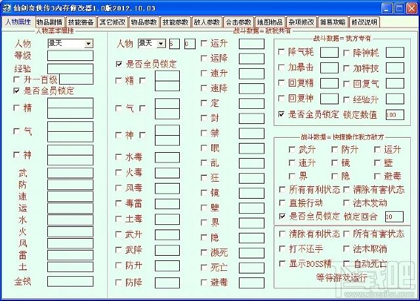This screenshot has width=420, height=301.
Task: Check the 清除有害状态 checkbox
Action: [346, 190]
